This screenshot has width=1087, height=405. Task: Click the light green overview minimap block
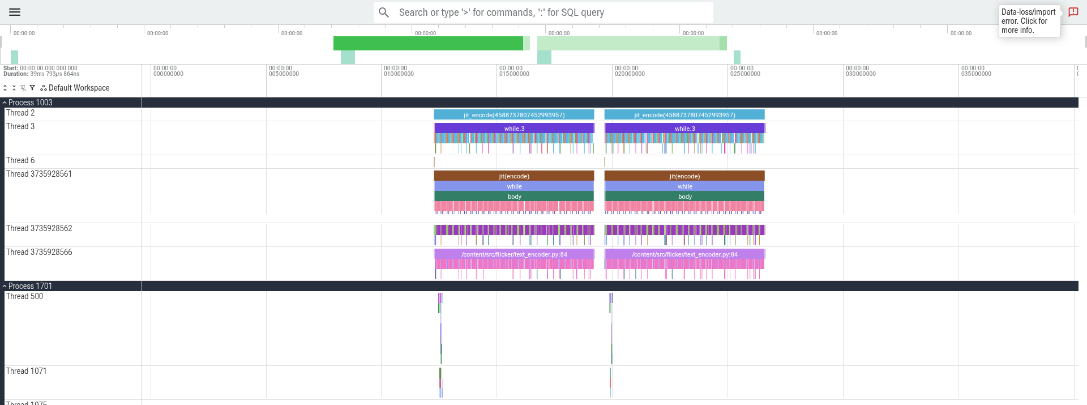(628, 44)
